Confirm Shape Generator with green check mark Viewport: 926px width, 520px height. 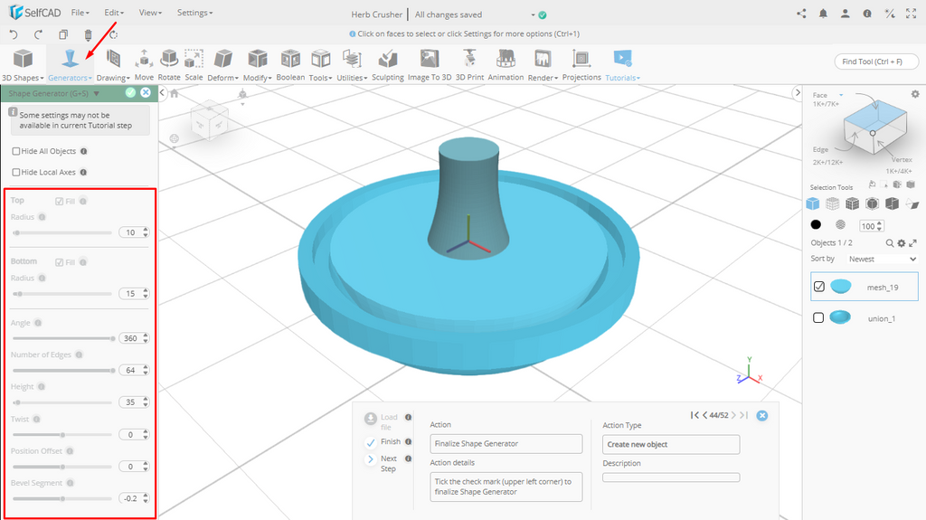pyautogui.click(x=130, y=93)
